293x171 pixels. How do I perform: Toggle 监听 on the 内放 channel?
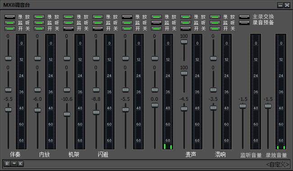tap(39, 23)
